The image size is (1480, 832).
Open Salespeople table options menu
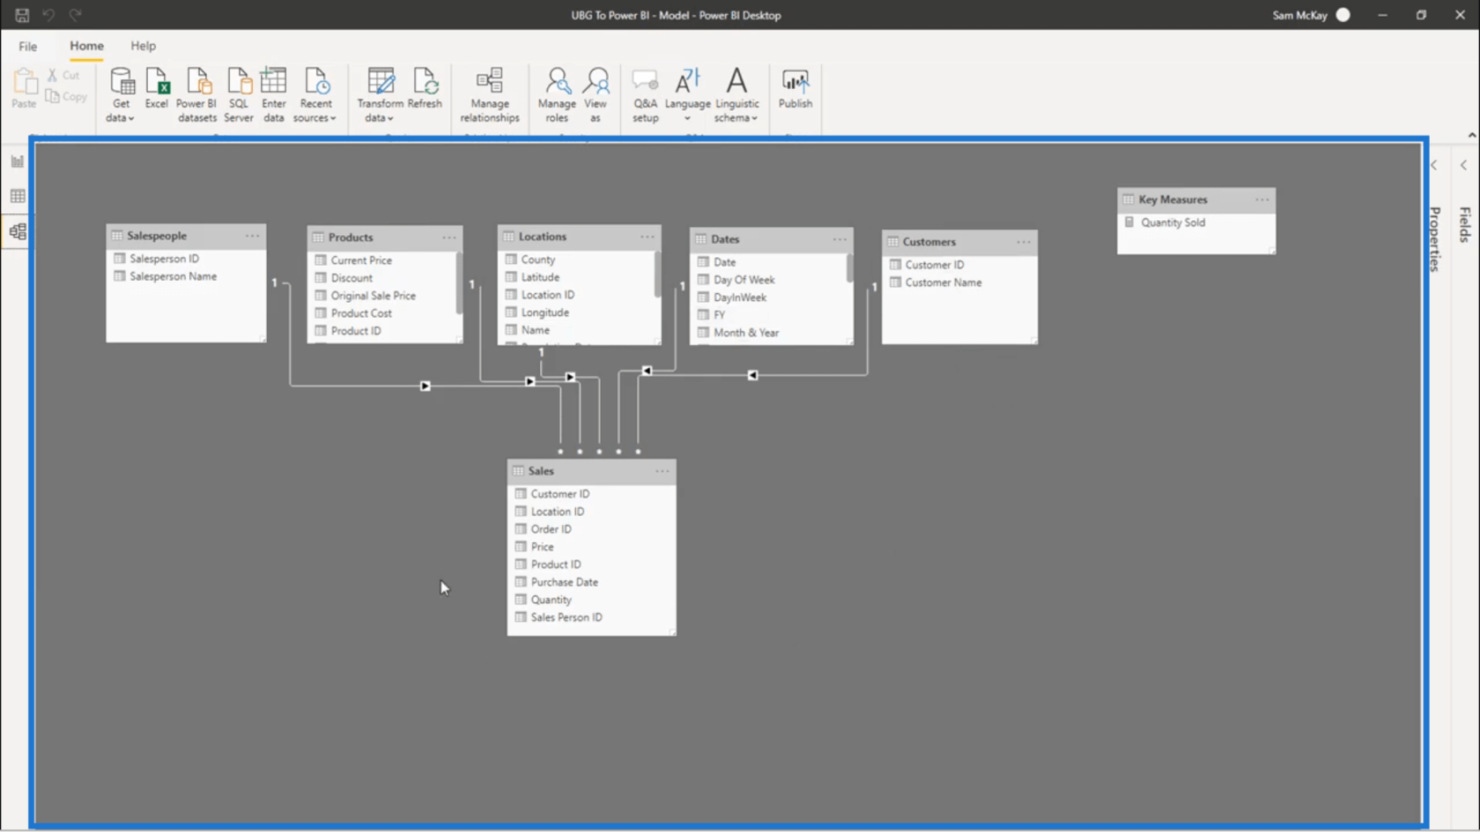point(253,236)
